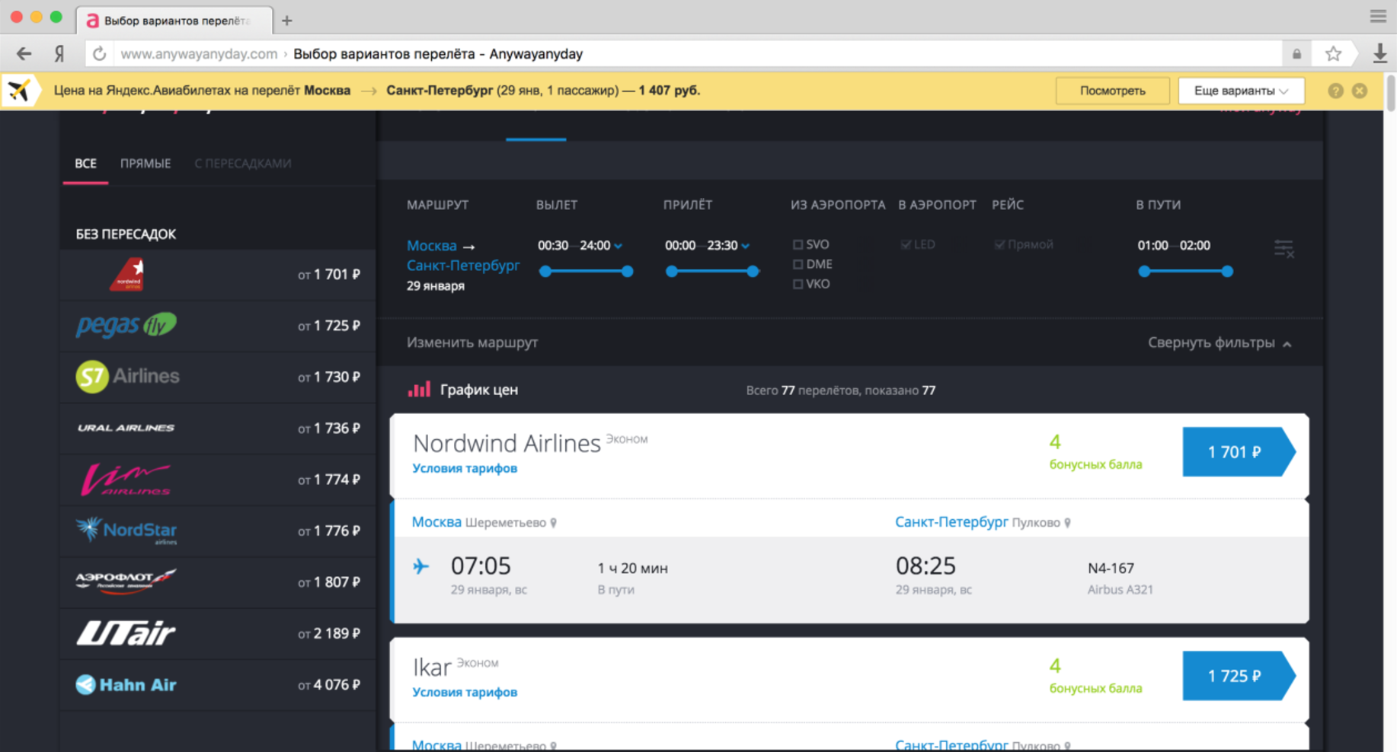Open Условия тарифов link for Nordwind
Screen dimensions: 1397x752
(x=465, y=468)
